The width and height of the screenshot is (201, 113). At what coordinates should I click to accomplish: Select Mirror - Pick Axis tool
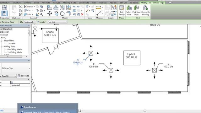click(x=62, y=8)
